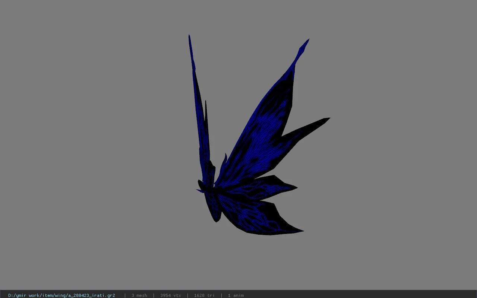Click the '1 anim' status entry

[236, 295]
